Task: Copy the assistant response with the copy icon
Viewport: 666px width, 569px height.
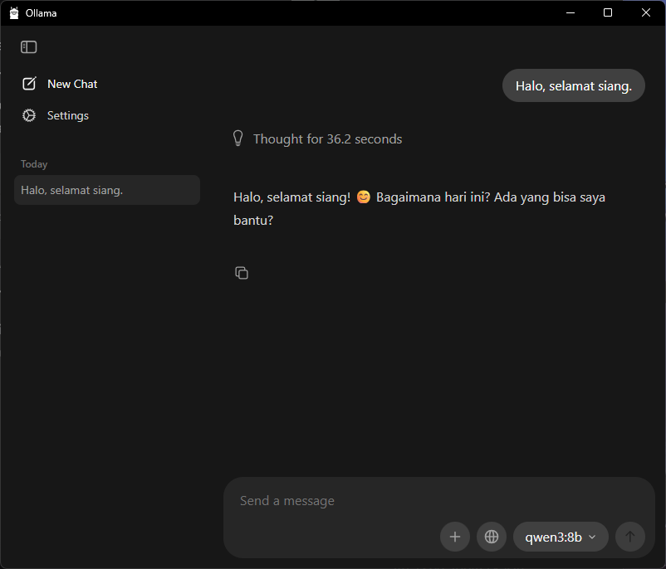Action: click(242, 273)
